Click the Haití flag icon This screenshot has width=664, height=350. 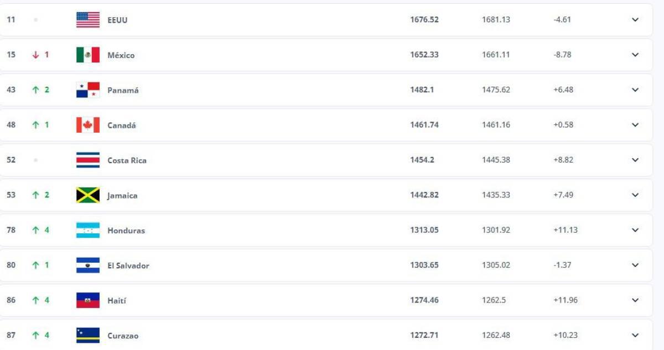point(85,300)
